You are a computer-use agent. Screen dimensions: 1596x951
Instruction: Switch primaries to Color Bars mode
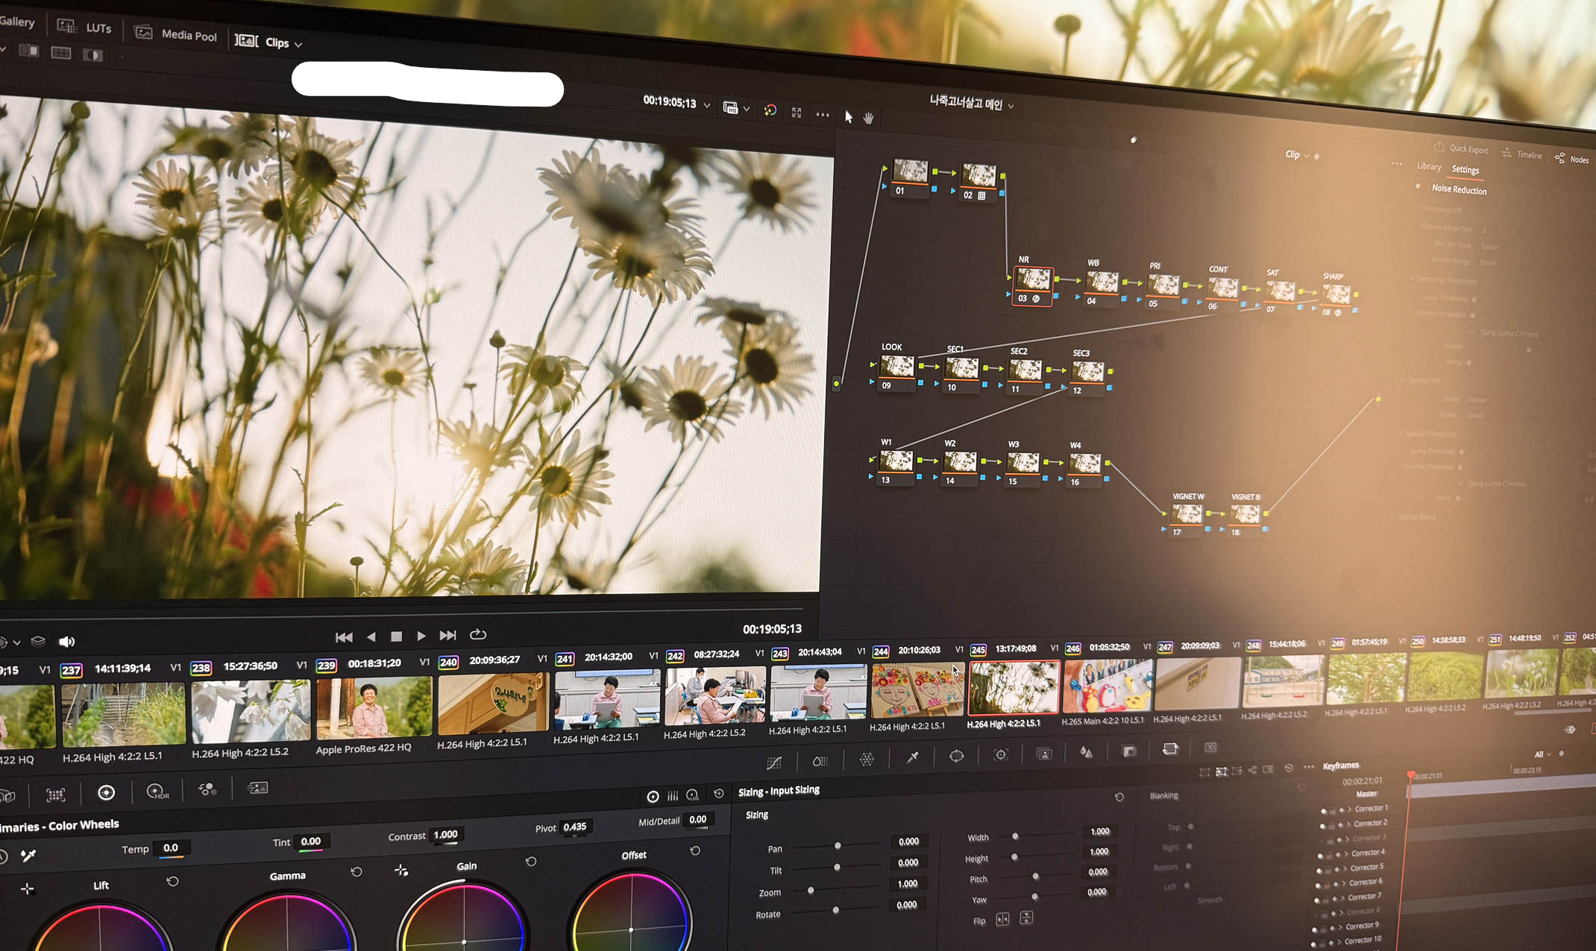click(673, 796)
